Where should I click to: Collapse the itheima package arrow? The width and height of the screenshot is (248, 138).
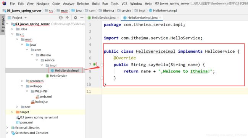pyautogui.click(x=32, y=55)
